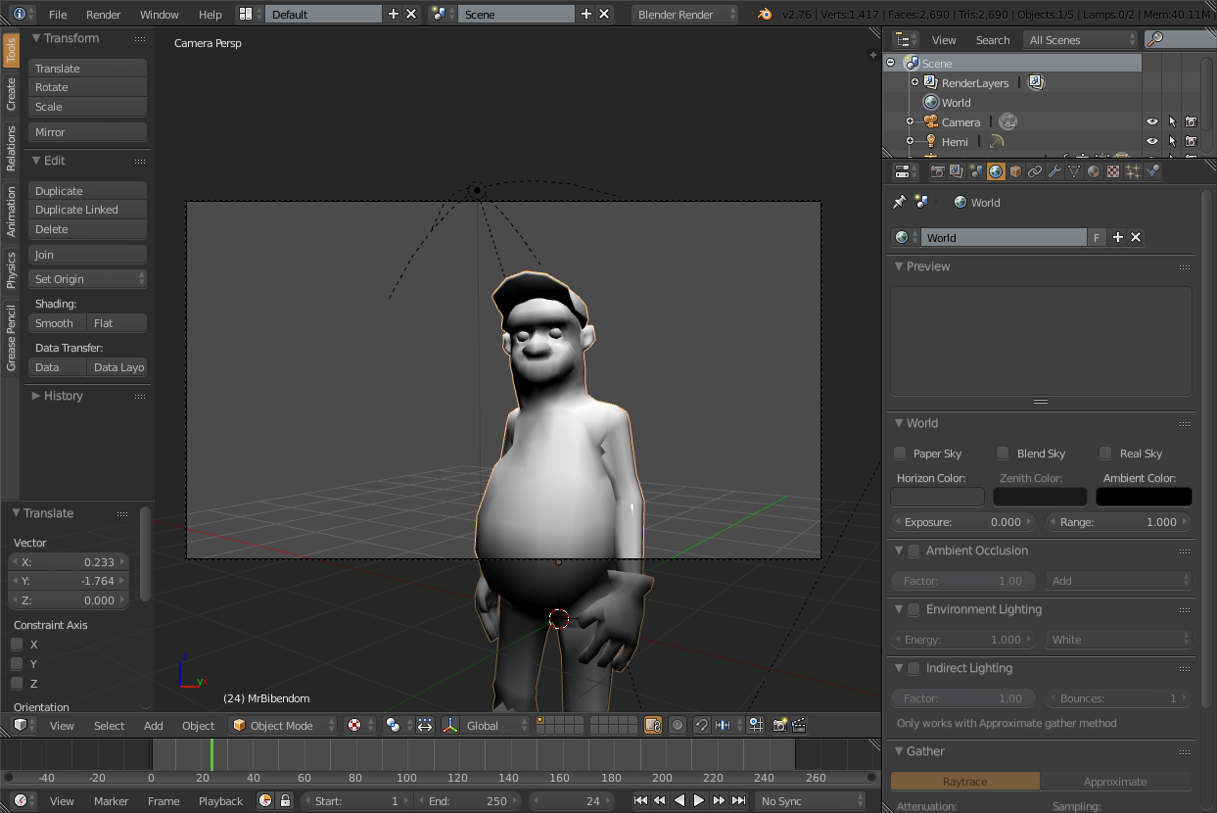Open the Texture checkerboard properties tab
This screenshot has width=1217, height=813.
click(1113, 171)
